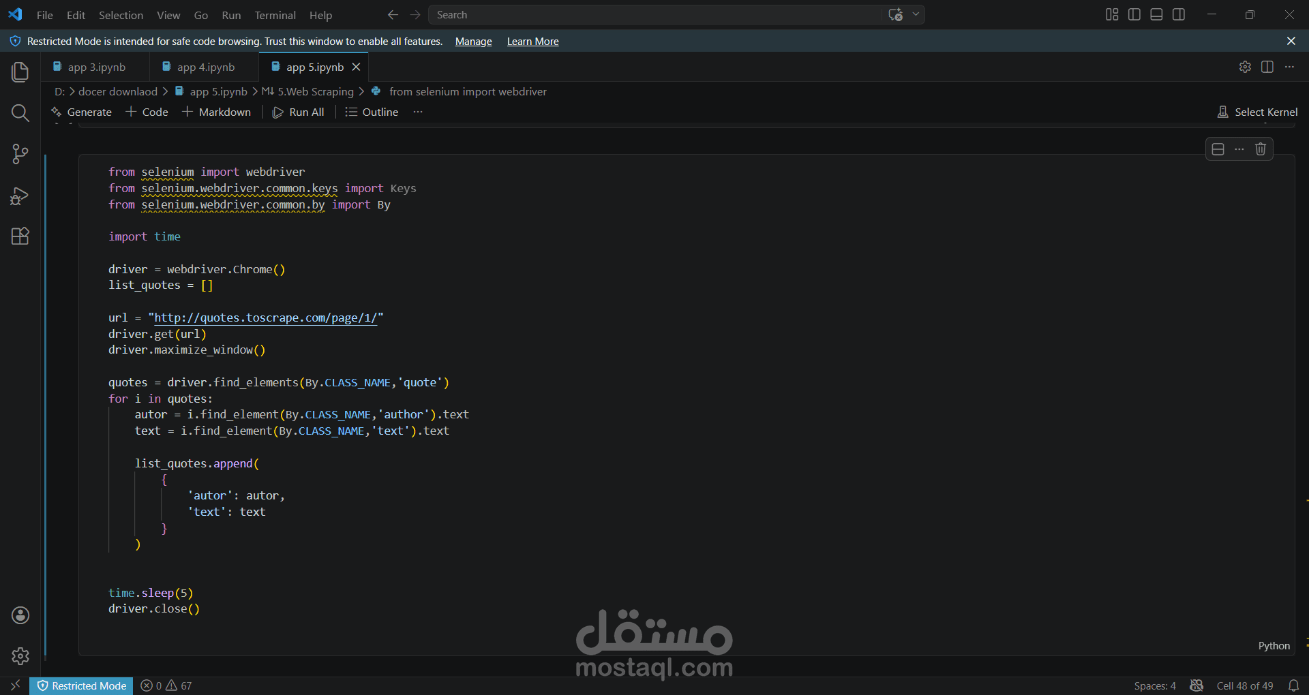Screen dimensions: 1309x695
Task: Open the Extensions view
Action: [x=20, y=236]
